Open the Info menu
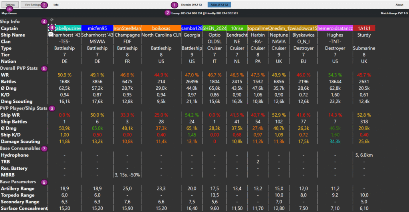This screenshot has height=212, width=409. (x=56, y=5)
